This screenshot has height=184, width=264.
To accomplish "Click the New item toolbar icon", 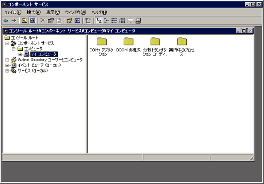I will point(88,21).
